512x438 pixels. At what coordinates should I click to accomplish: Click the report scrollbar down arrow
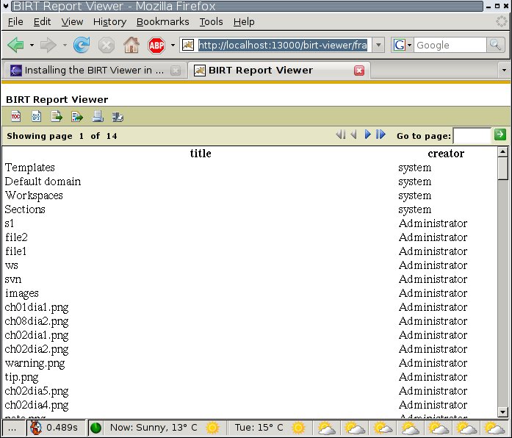(x=503, y=412)
